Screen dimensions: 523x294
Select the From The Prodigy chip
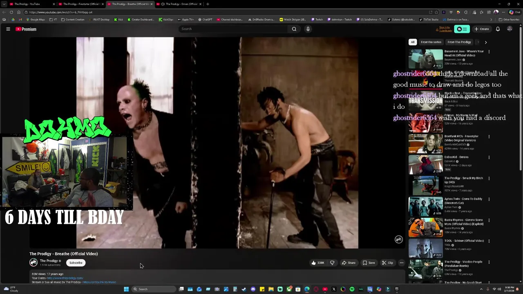click(x=459, y=42)
